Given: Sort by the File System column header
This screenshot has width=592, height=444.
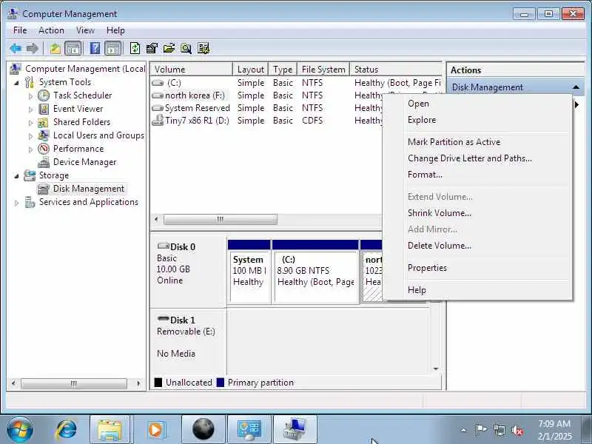Looking at the screenshot, I should pyautogui.click(x=323, y=70).
